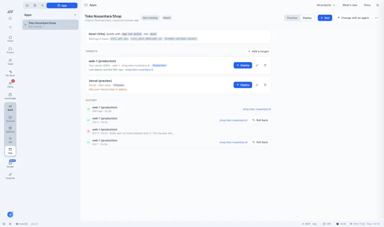
Task: Toggle the sidebar panel icon
Action: pos(10,19)
